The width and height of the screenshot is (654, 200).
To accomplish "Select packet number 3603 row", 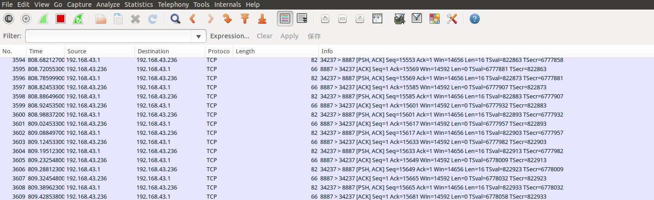I will tap(327, 142).
